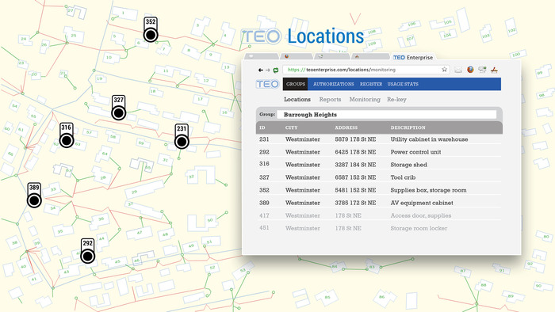Select map marker 292
555x312 pixels.
coord(87,251)
